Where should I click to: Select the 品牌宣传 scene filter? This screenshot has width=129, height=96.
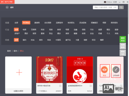[x=59, y=23]
